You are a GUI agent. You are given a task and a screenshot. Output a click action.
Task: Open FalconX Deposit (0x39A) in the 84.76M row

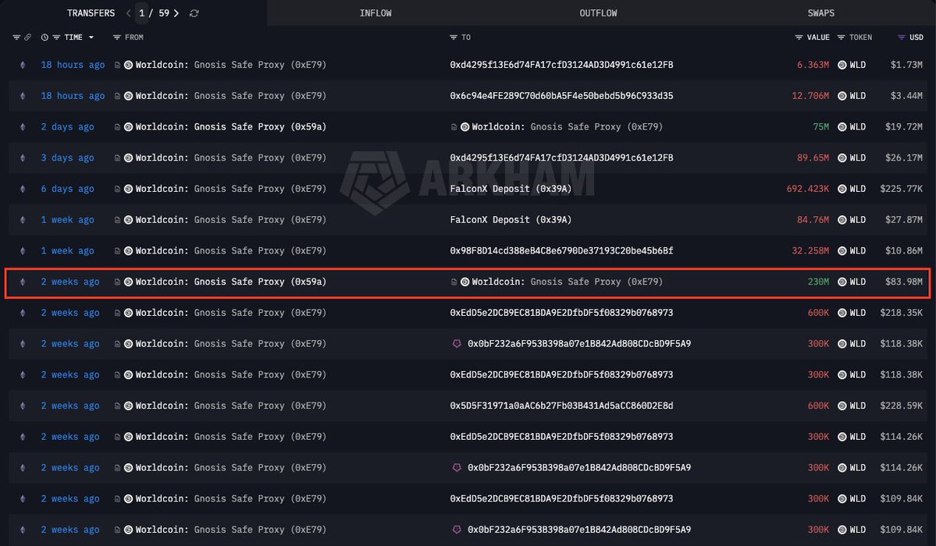(511, 220)
